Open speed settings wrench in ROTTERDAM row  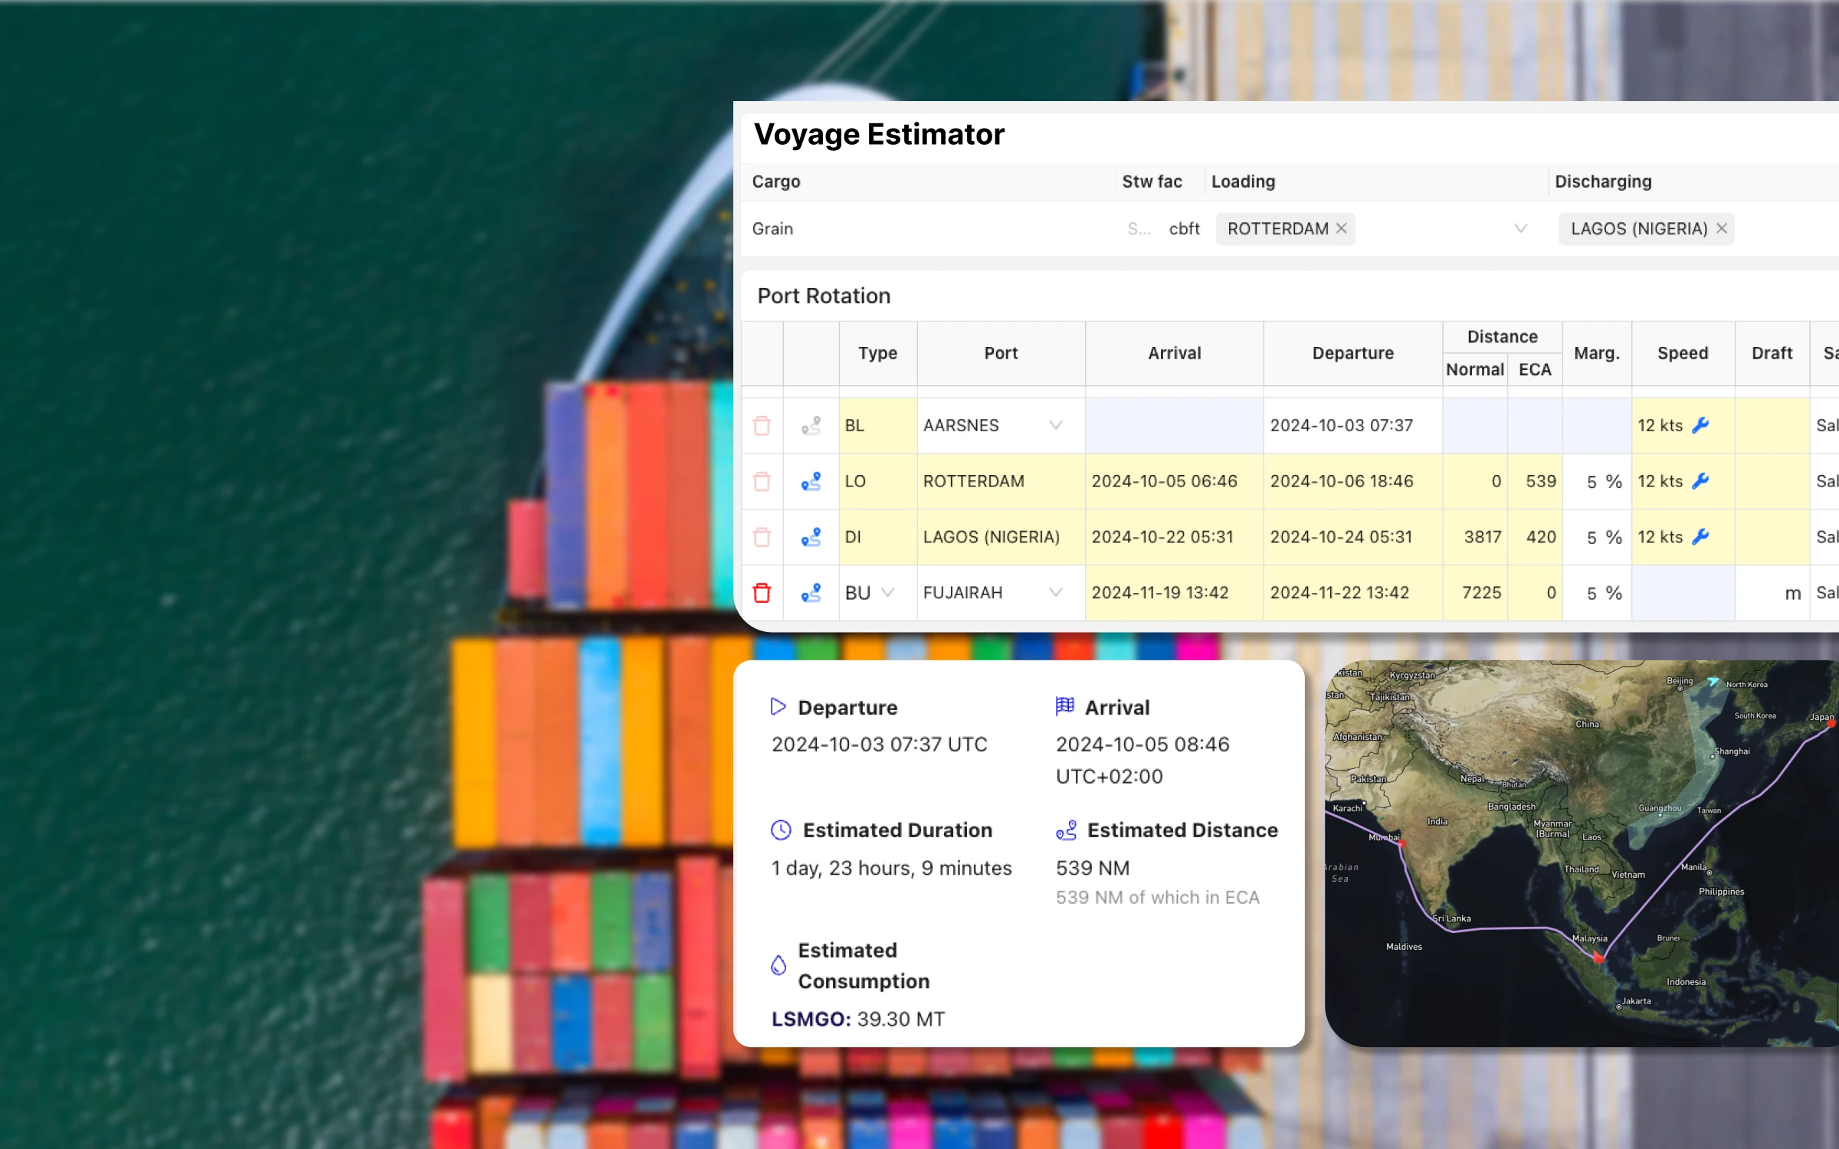pos(1700,481)
